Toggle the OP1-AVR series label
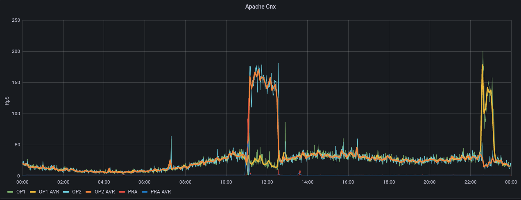Viewport: 521px width, 200px height. pos(49,191)
